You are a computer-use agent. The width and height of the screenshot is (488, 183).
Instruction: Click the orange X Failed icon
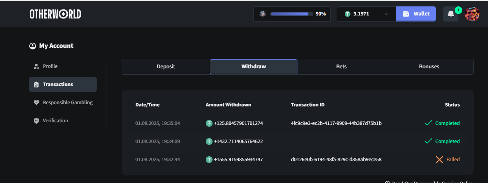point(439,160)
